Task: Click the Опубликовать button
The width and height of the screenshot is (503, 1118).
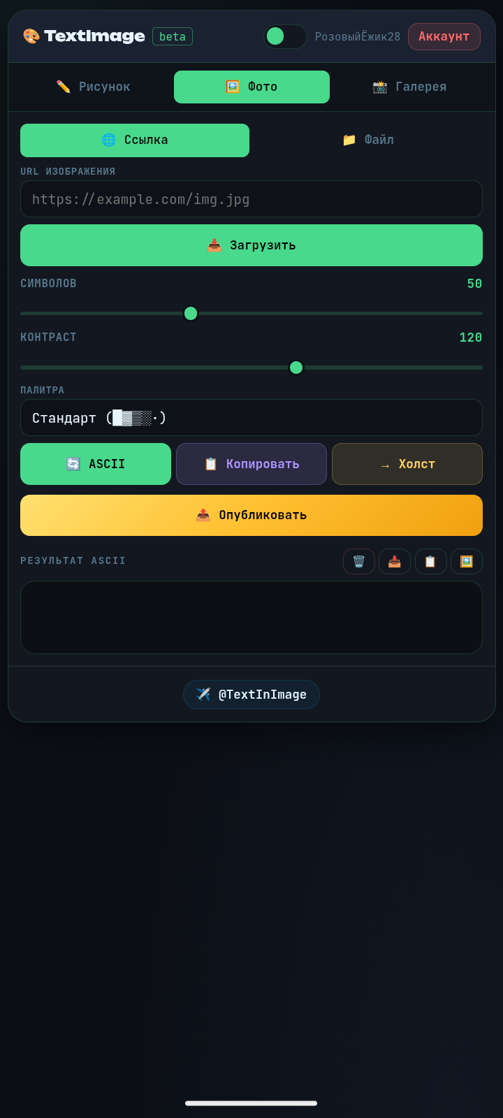Action: tap(251, 516)
